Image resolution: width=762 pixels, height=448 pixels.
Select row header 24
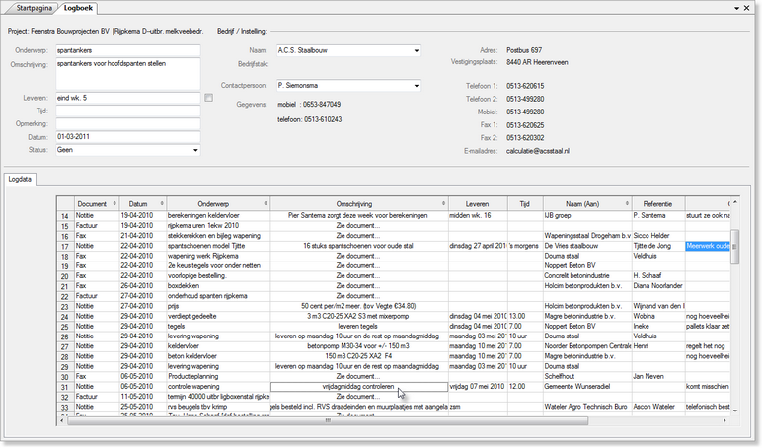pyautogui.click(x=65, y=317)
